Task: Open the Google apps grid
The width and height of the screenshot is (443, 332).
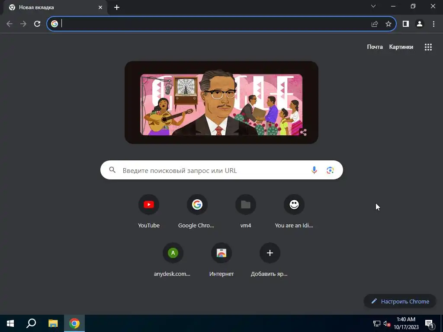Action: tap(428, 47)
